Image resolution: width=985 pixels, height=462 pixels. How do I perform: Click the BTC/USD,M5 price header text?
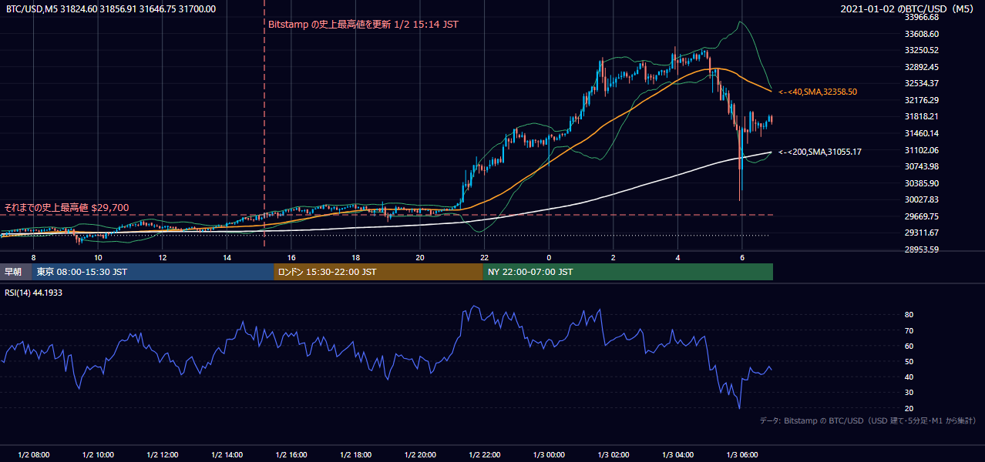point(111,9)
